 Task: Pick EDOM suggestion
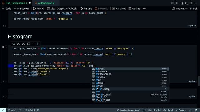pyautogui.click(x=131, y=80)
